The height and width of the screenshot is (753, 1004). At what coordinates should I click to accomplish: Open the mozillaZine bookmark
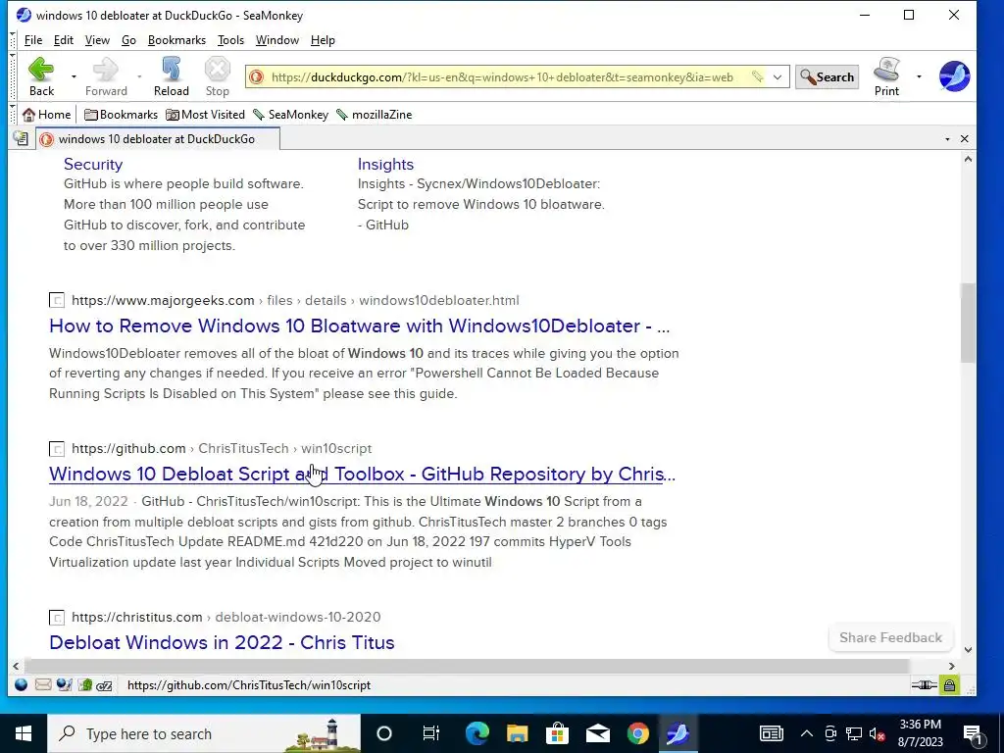(375, 115)
